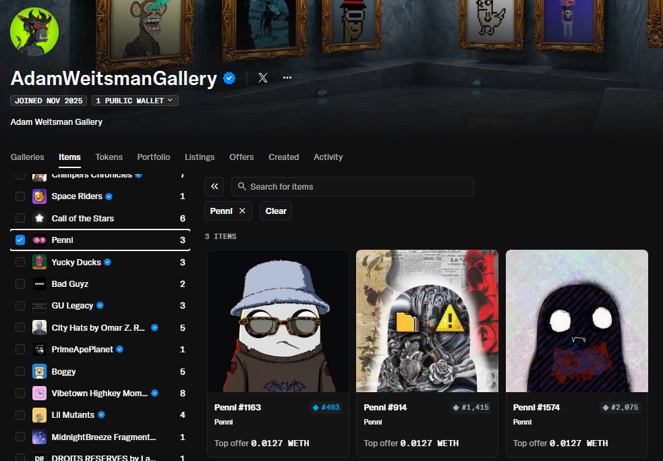The height and width of the screenshot is (461, 663).
Task: Open the Penni #1163 panda image
Action: click(x=279, y=321)
